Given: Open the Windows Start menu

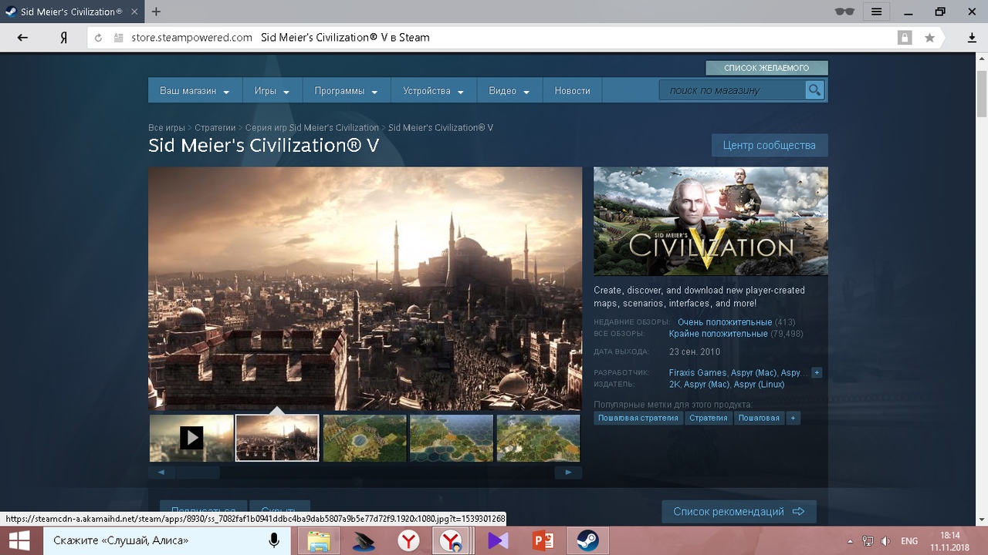Looking at the screenshot, I should pyautogui.click(x=20, y=540).
